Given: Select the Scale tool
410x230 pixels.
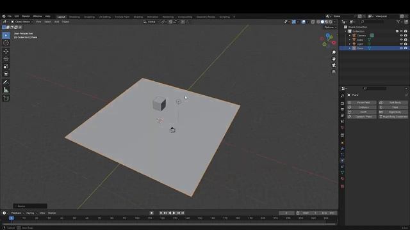Looking at the screenshot, I should click(6, 66).
